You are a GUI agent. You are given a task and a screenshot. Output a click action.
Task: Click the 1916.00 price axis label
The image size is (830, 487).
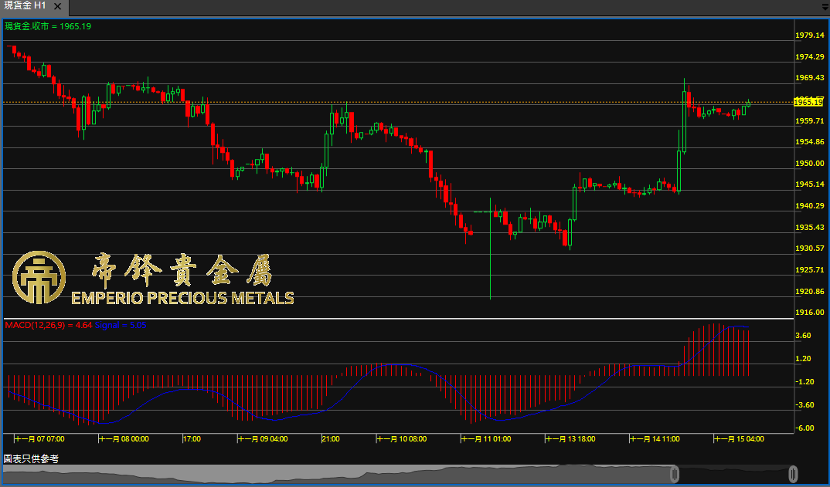pos(810,312)
